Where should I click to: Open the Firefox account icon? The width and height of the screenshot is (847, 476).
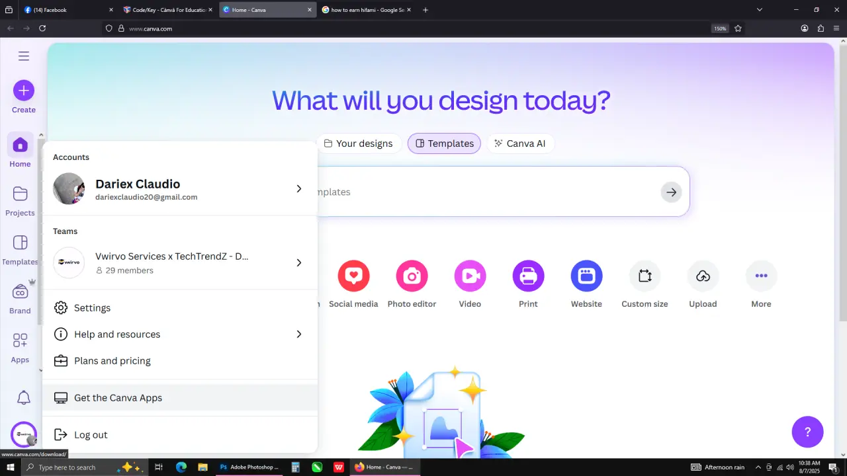[805, 28]
